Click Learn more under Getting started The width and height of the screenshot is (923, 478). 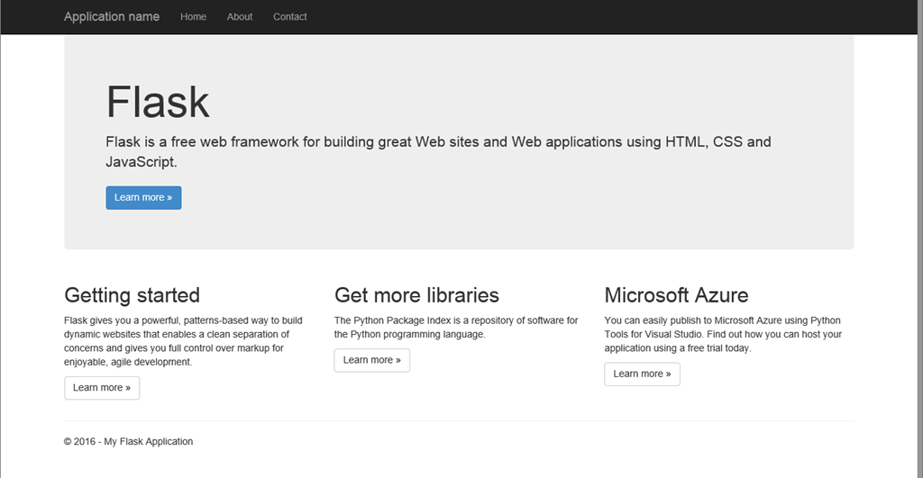(x=102, y=388)
